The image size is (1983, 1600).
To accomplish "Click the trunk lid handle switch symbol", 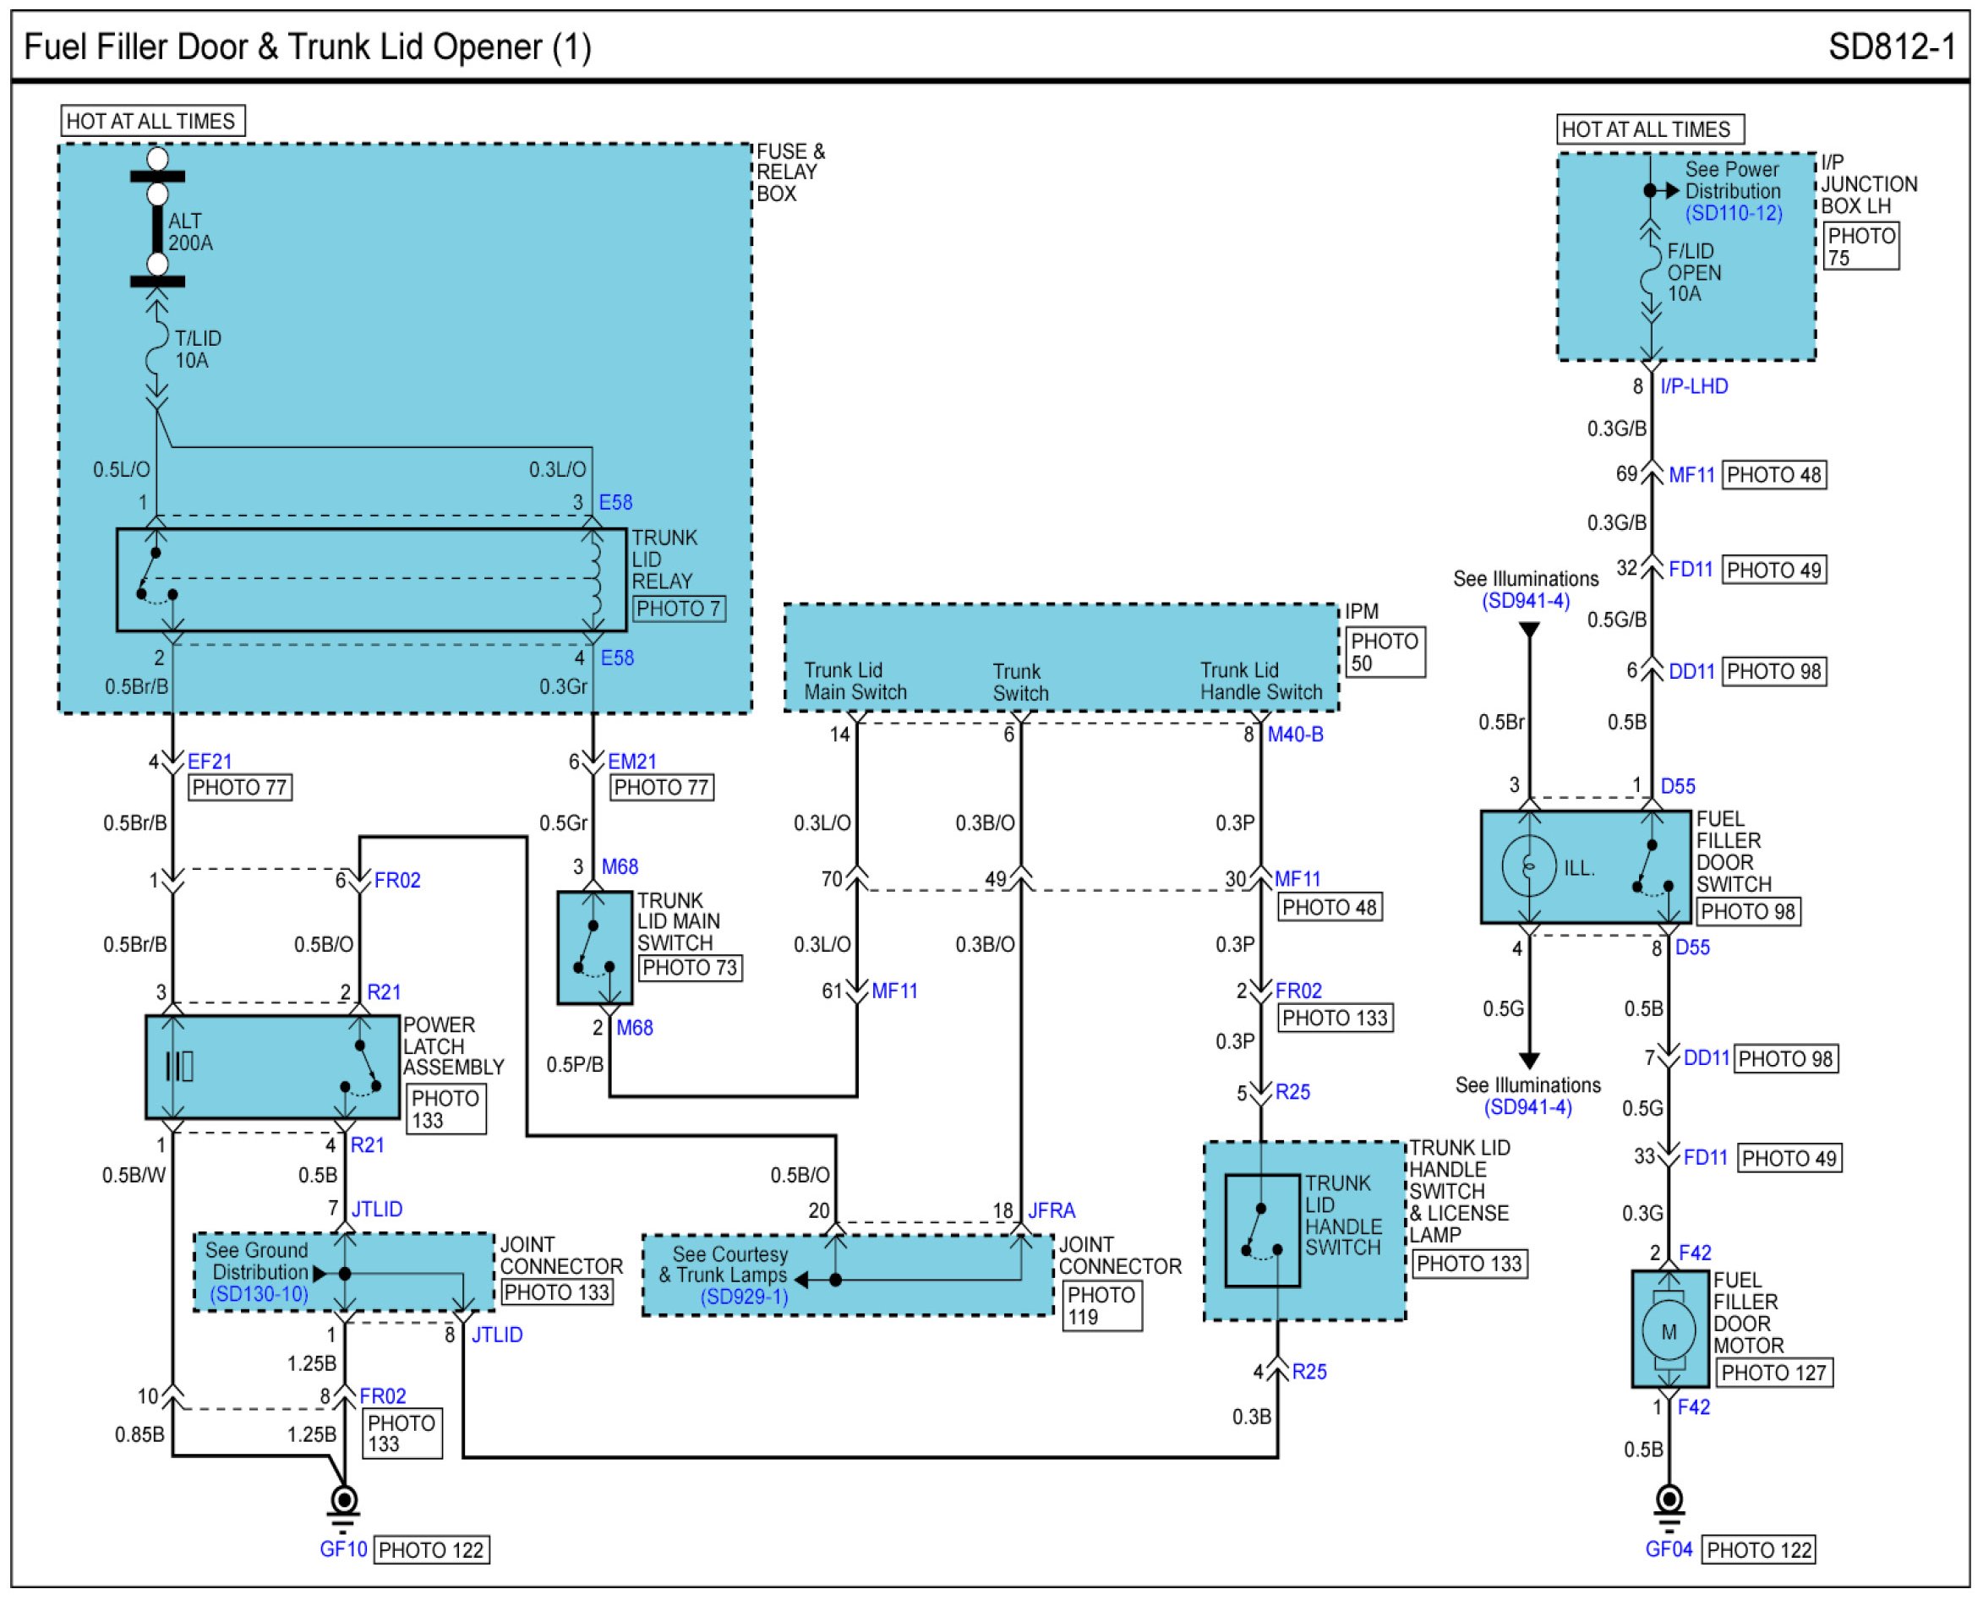I will (1260, 1231).
